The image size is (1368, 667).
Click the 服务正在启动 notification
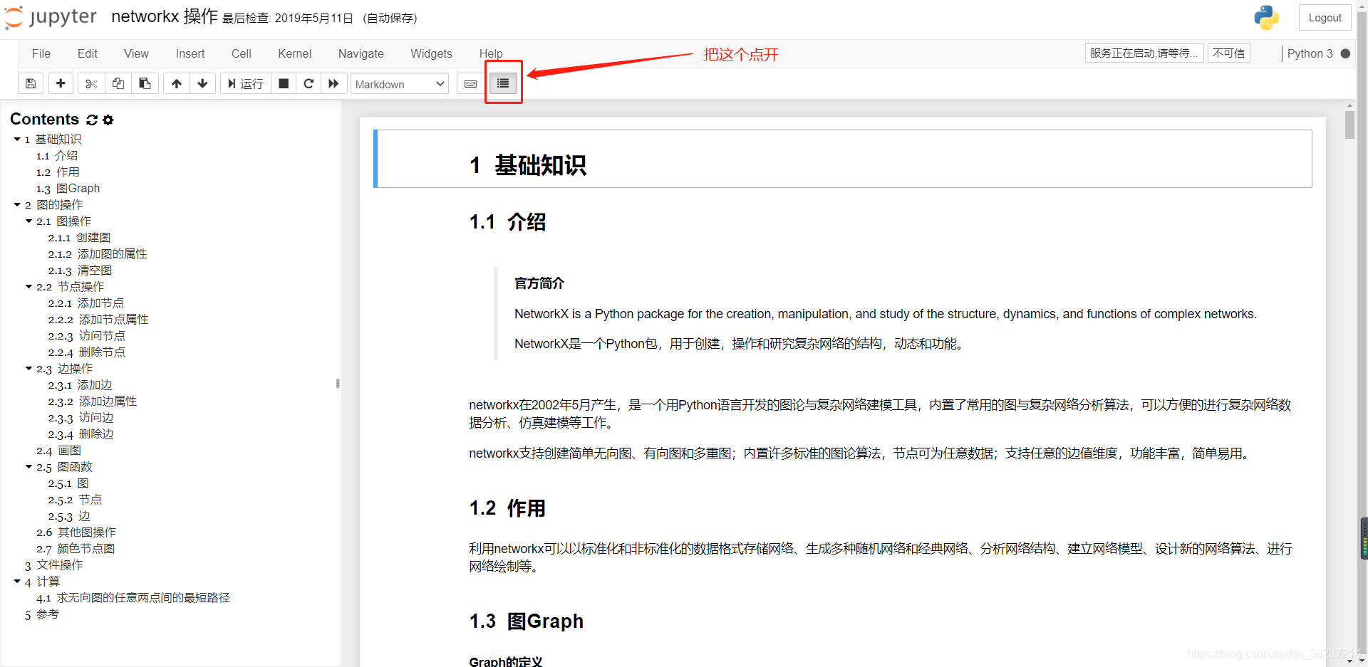(1144, 53)
